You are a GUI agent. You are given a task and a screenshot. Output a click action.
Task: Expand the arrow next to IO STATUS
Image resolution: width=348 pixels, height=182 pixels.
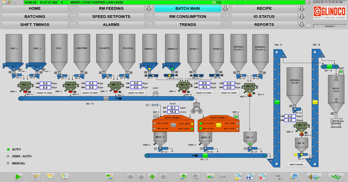click(x=302, y=17)
